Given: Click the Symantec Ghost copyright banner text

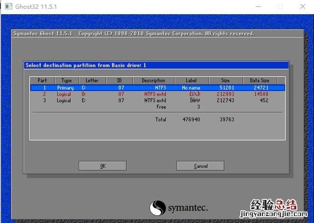Looking at the screenshot, I should point(132,34).
